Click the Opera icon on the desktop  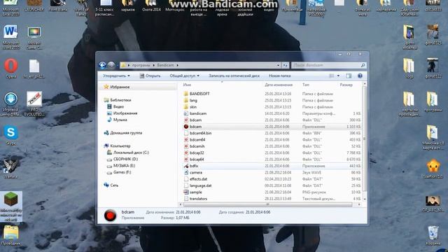(11, 69)
